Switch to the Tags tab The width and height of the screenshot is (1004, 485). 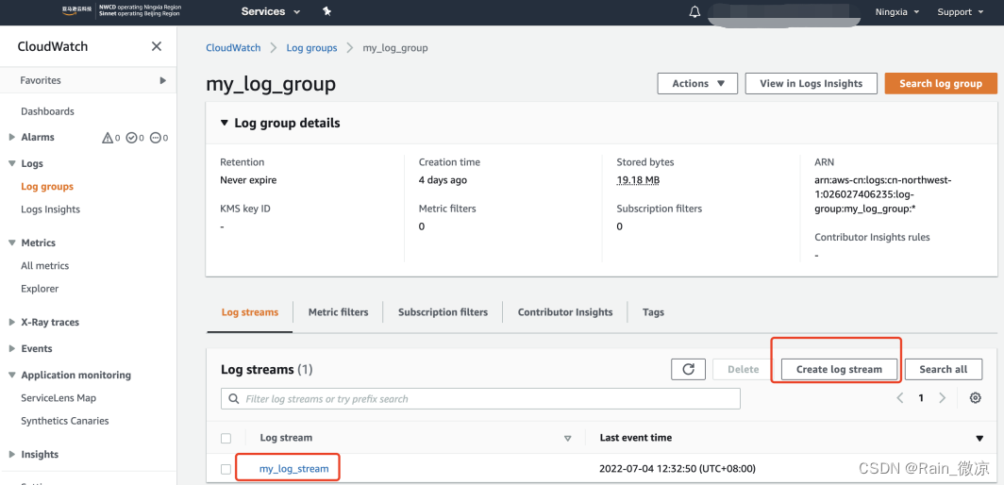tap(653, 312)
